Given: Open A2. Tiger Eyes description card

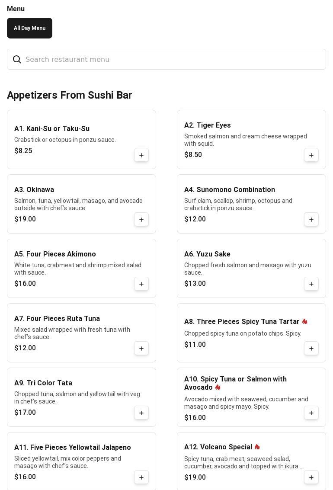Looking at the screenshot, I should point(251,139).
